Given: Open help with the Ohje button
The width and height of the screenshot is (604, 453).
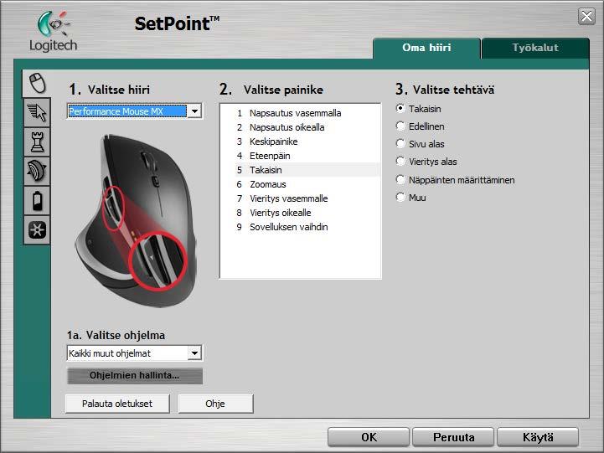Looking at the screenshot, I should pyautogui.click(x=215, y=404).
